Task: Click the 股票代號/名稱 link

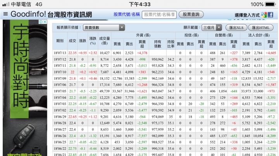Action: coord(126,14)
